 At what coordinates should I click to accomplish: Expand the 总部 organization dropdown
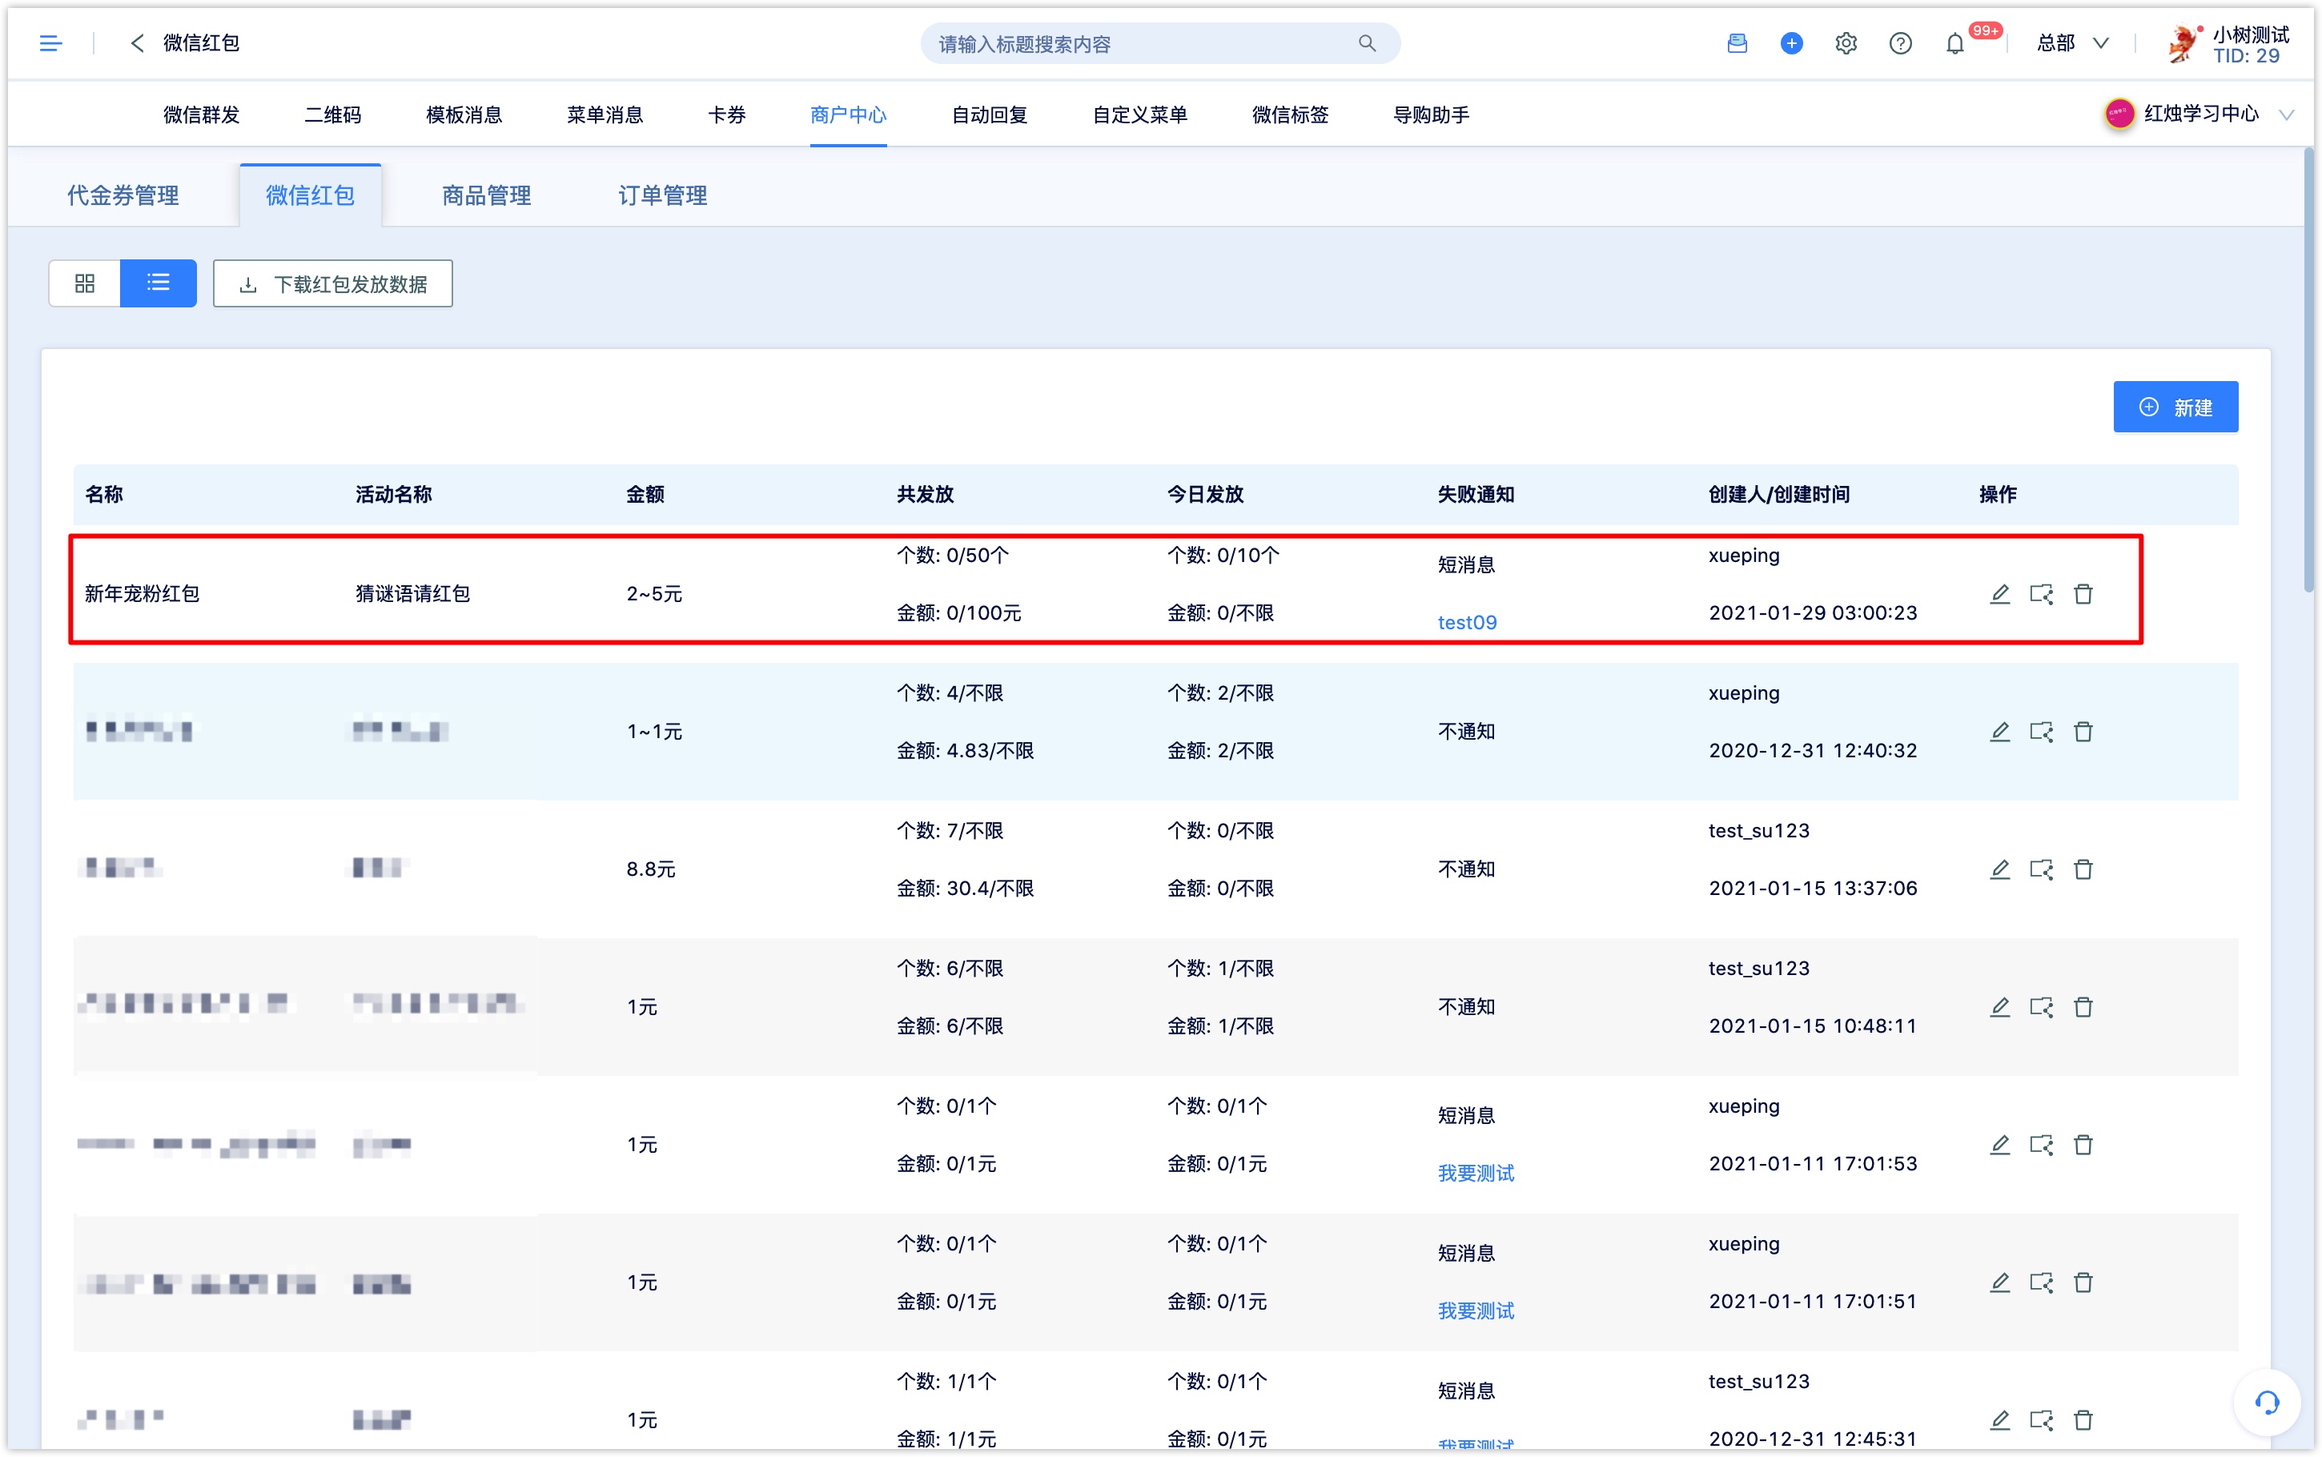pos(2072,43)
